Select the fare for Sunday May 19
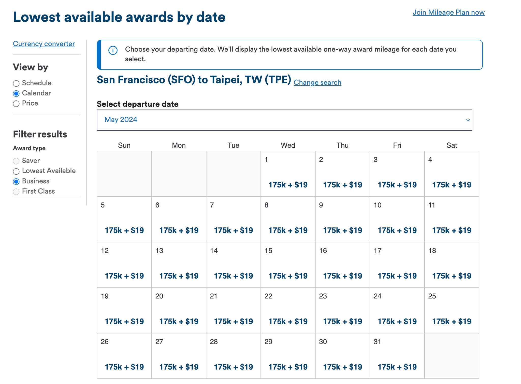This screenshot has width=521, height=384. click(x=124, y=321)
